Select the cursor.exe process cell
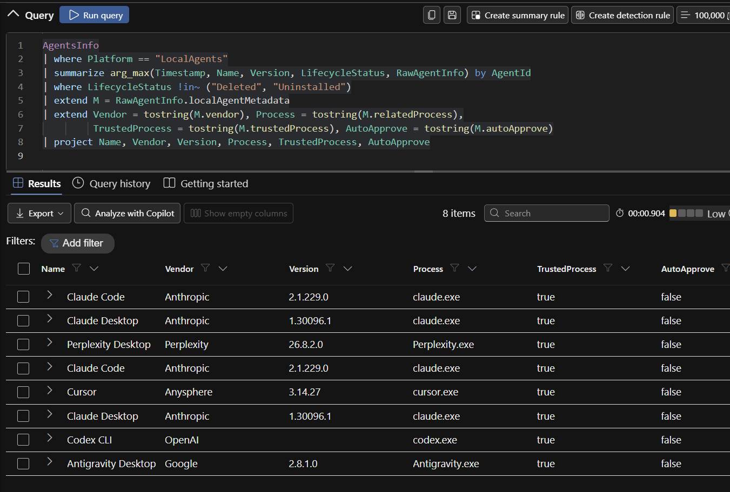This screenshot has width=730, height=492. (436, 392)
